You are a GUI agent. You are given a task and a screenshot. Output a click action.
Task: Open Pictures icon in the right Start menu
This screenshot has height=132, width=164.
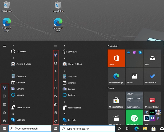click(56, 88)
